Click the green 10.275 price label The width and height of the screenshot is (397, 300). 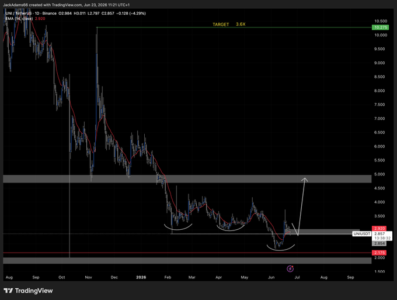tap(380, 27)
